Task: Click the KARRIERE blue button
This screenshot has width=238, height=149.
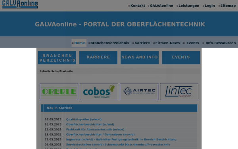Action: tap(98, 58)
